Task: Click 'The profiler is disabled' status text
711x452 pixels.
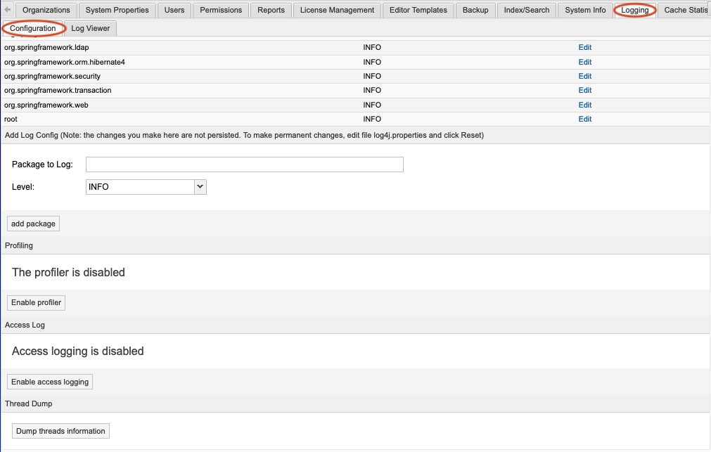Action: pyautogui.click(x=68, y=272)
